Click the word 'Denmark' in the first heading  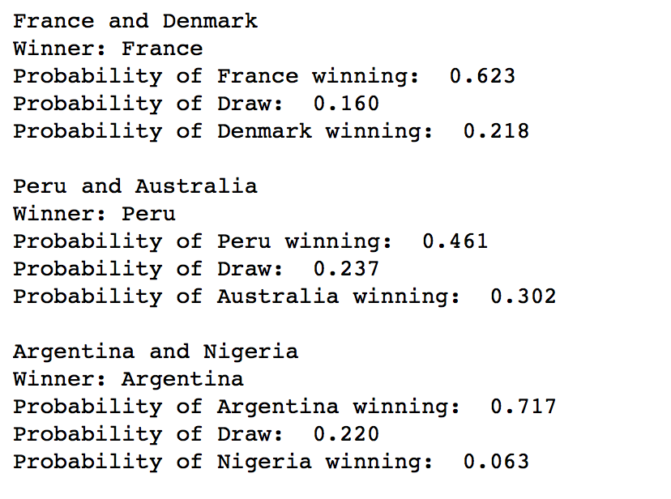pyautogui.click(x=210, y=21)
